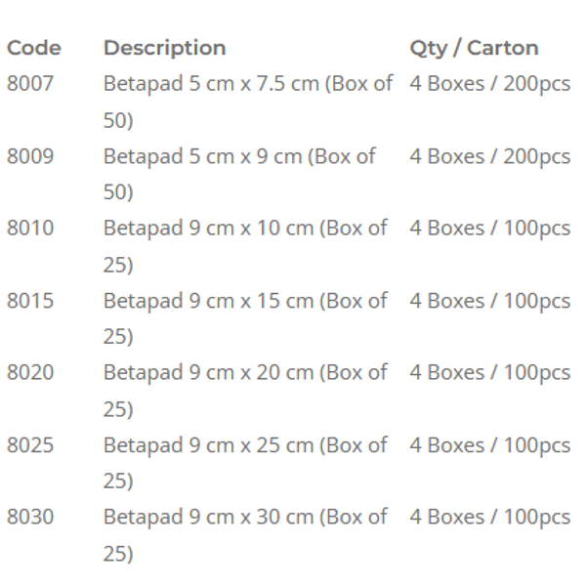
Task: Select product code 8015
Action: (30, 301)
